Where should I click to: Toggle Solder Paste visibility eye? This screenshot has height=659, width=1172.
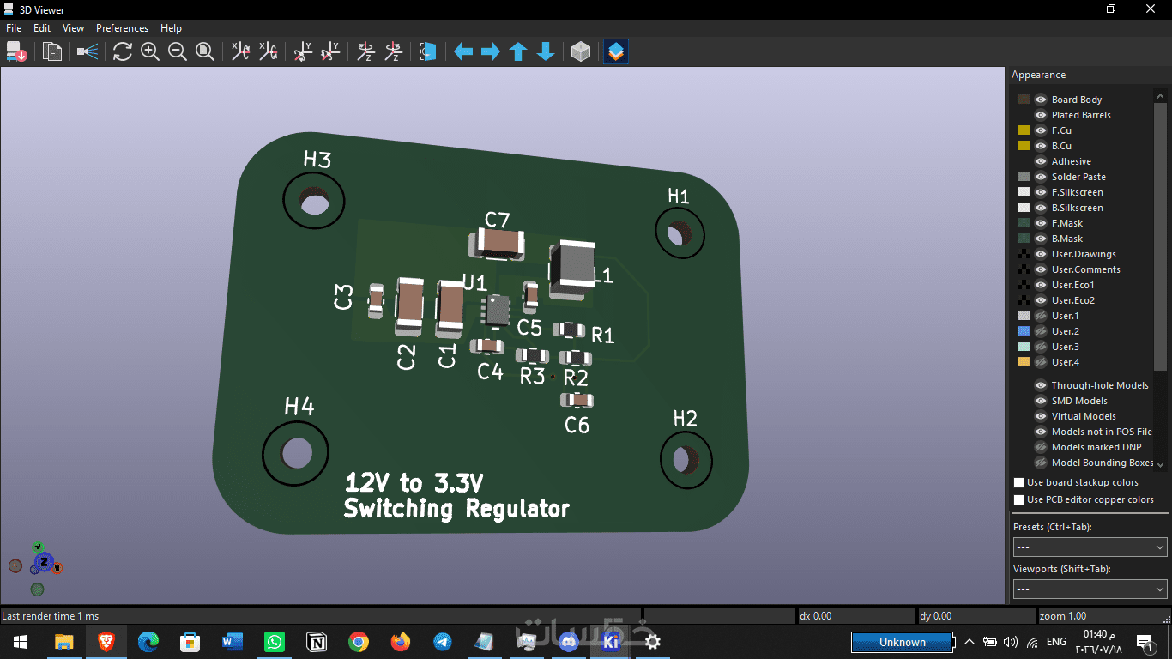coord(1041,177)
